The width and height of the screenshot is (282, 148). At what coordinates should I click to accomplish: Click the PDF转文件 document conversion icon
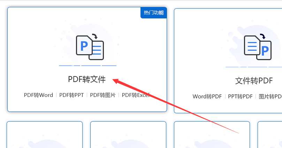(90, 47)
